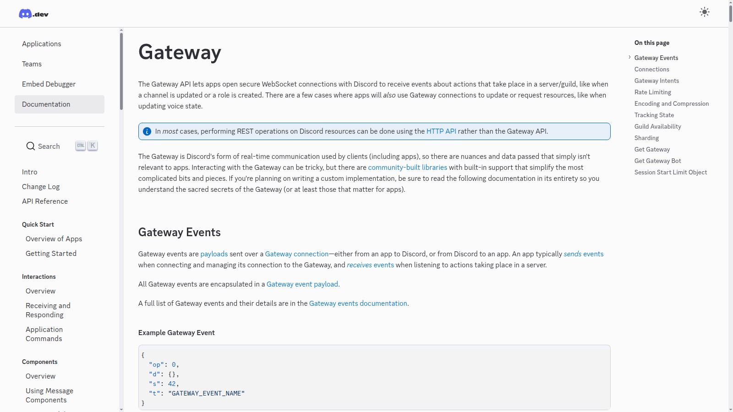Image resolution: width=733 pixels, height=412 pixels.
Task: Open the community-built libraries link
Action: pyautogui.click(x=407, y=168)
